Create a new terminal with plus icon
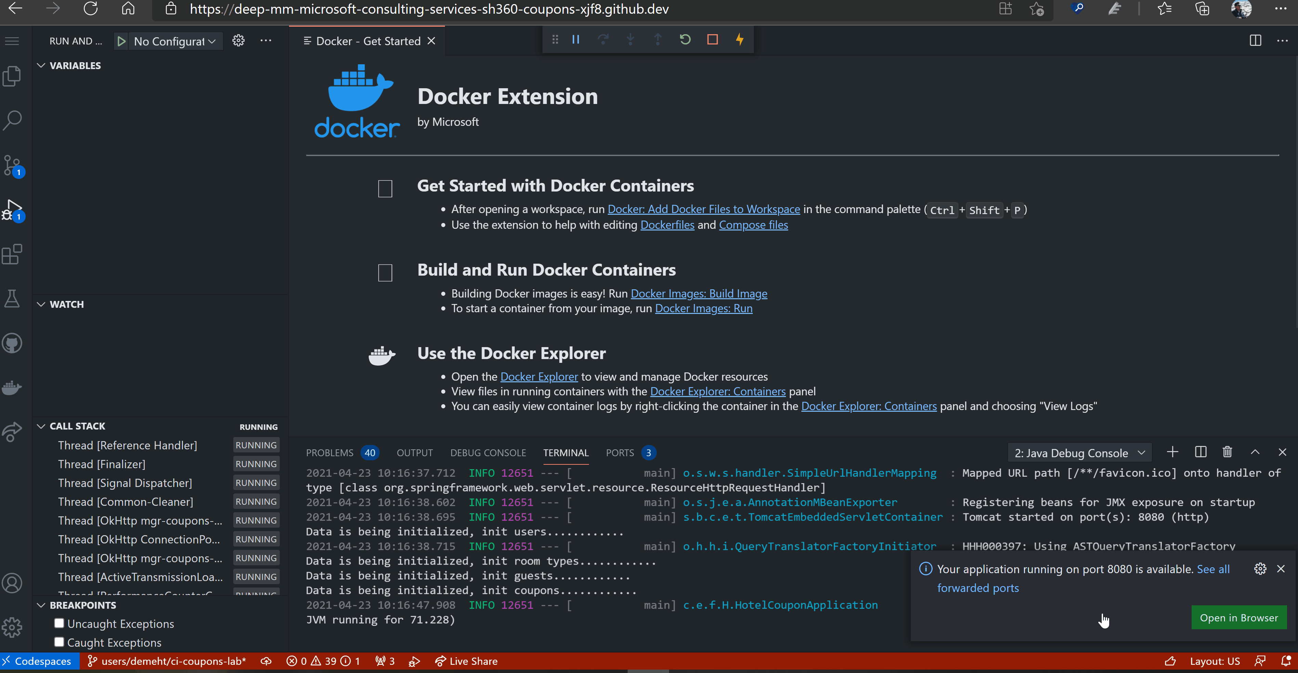1298x673 pixels. pos(1172,452)
